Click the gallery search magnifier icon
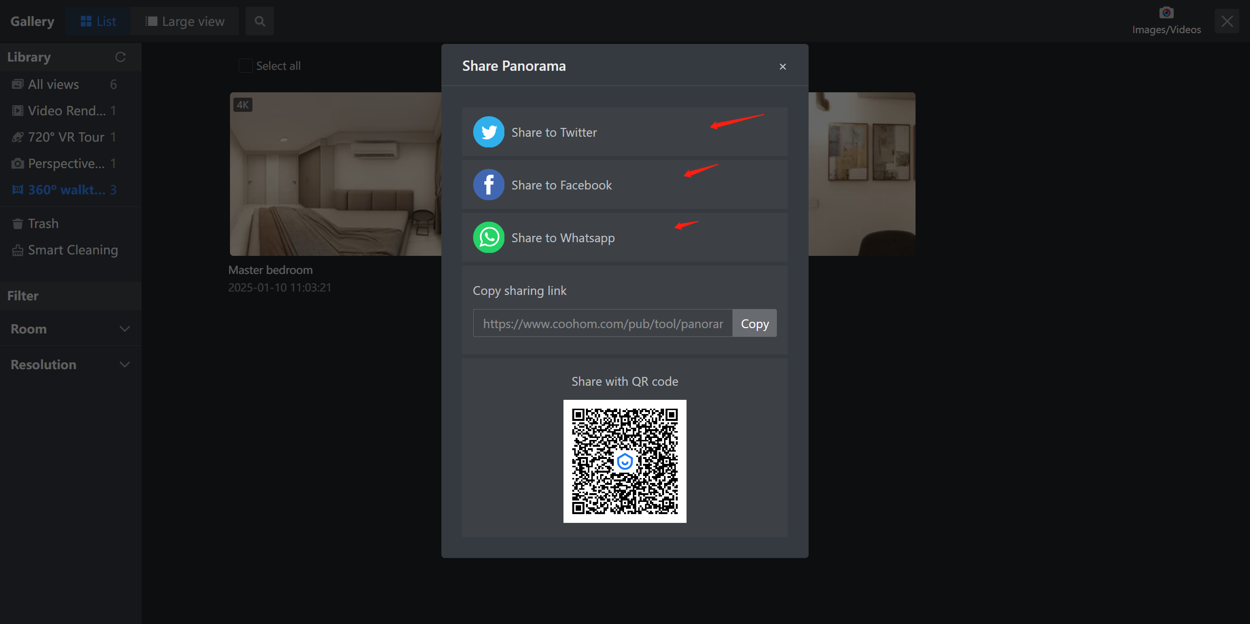This screenshot has width=1250, height=624. click(x=260, y=21)
